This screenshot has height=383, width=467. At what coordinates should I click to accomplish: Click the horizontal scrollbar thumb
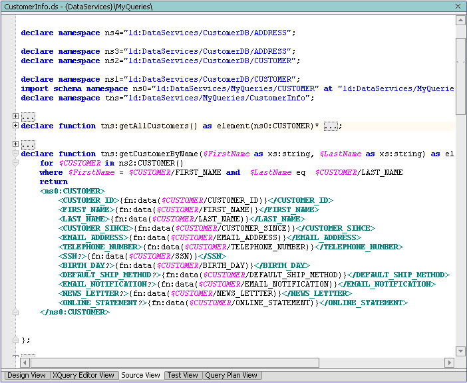[x=175, y=363]
